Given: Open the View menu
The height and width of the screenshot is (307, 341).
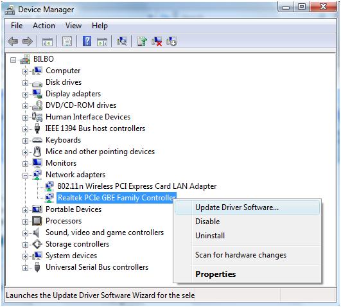Looking at the screenshot, I should pyautogui.click(x=73, y=26).
